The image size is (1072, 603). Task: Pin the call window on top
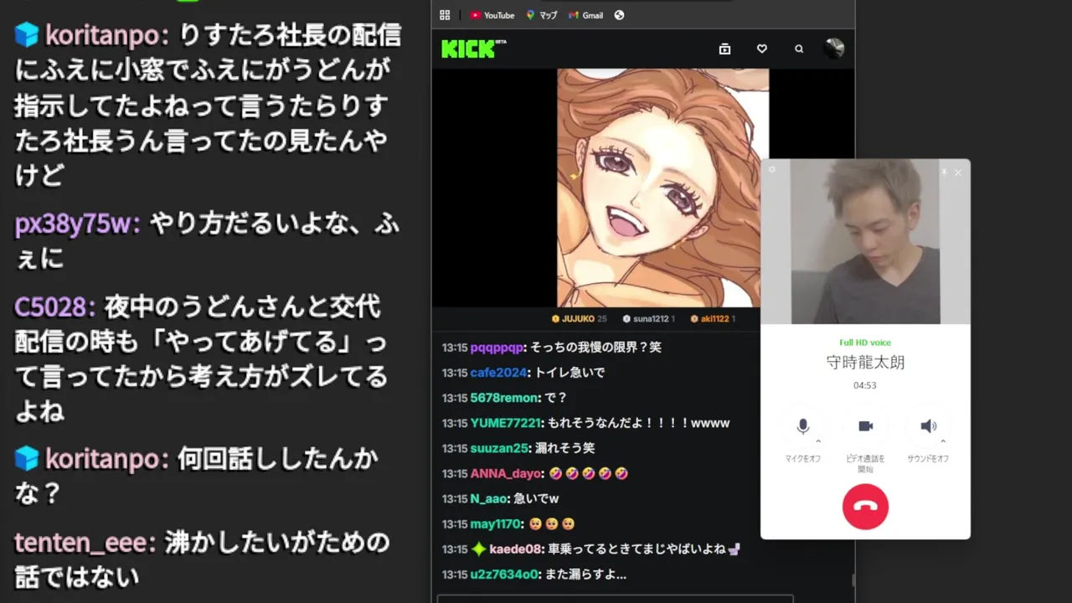[x=944, y=173]
